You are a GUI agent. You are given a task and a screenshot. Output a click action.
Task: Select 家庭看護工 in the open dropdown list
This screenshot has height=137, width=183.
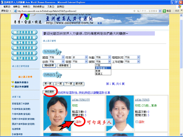103,68
